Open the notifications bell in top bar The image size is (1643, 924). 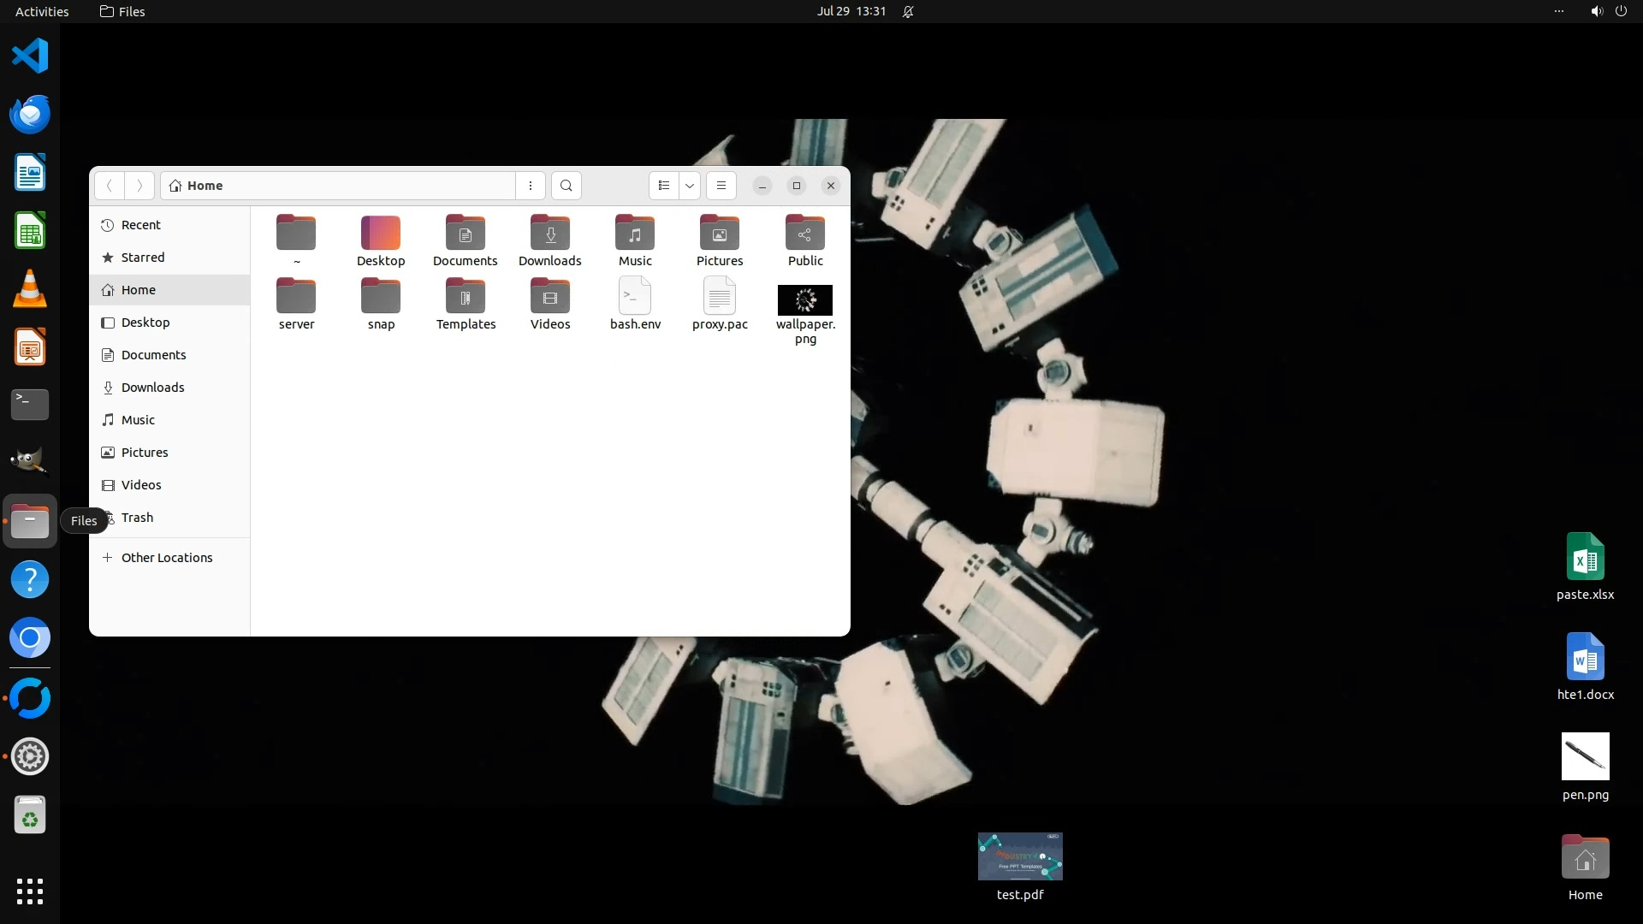[908, 12]
